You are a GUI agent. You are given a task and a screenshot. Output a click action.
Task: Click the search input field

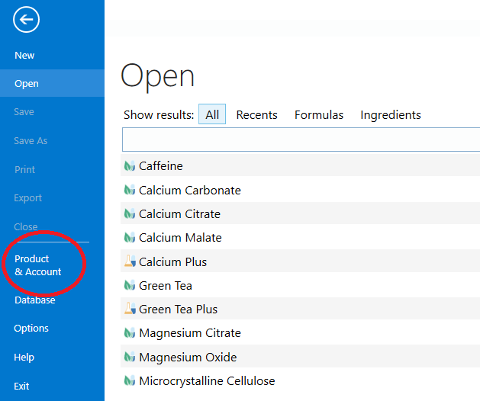301,140
